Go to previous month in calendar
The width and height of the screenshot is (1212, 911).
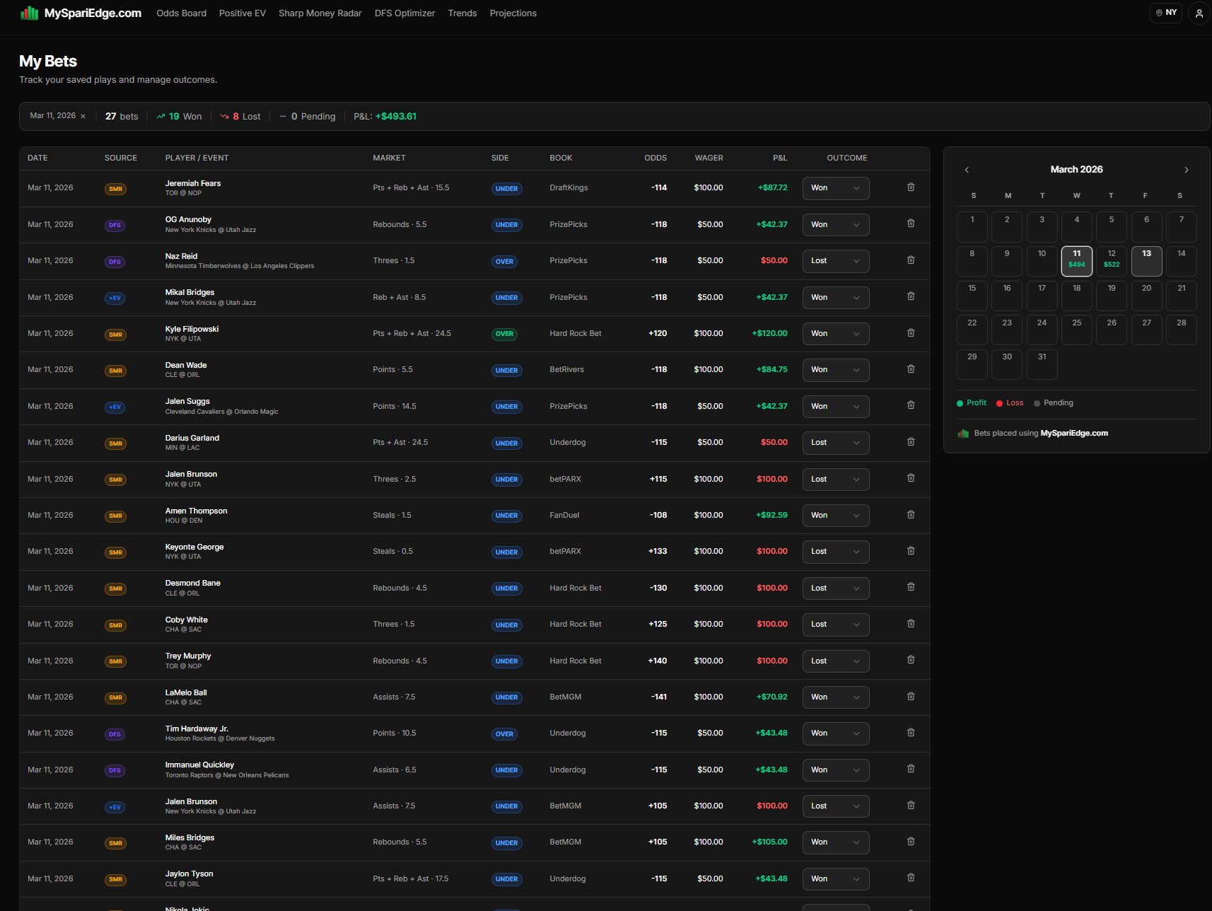click(967, 170)
